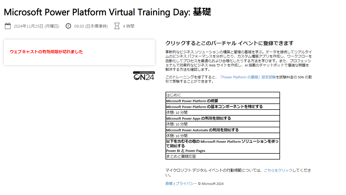Open the こちらをクリック code of conduct link
Screen dimensions: 346x195
tap(278, 170)
